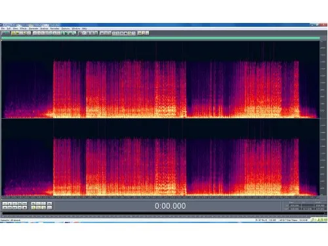Click the Zoom In Horizontally button
Image resolution: width=328 pixels, height=246 pixels.
coord(33,204)
